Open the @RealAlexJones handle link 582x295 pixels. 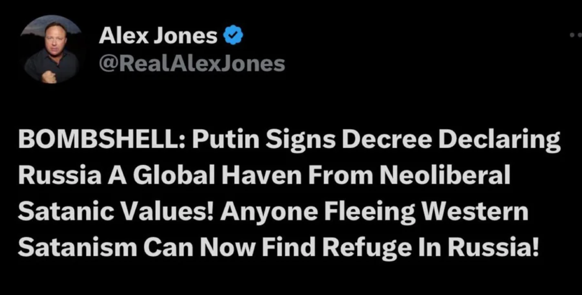[x=192, y=63]
